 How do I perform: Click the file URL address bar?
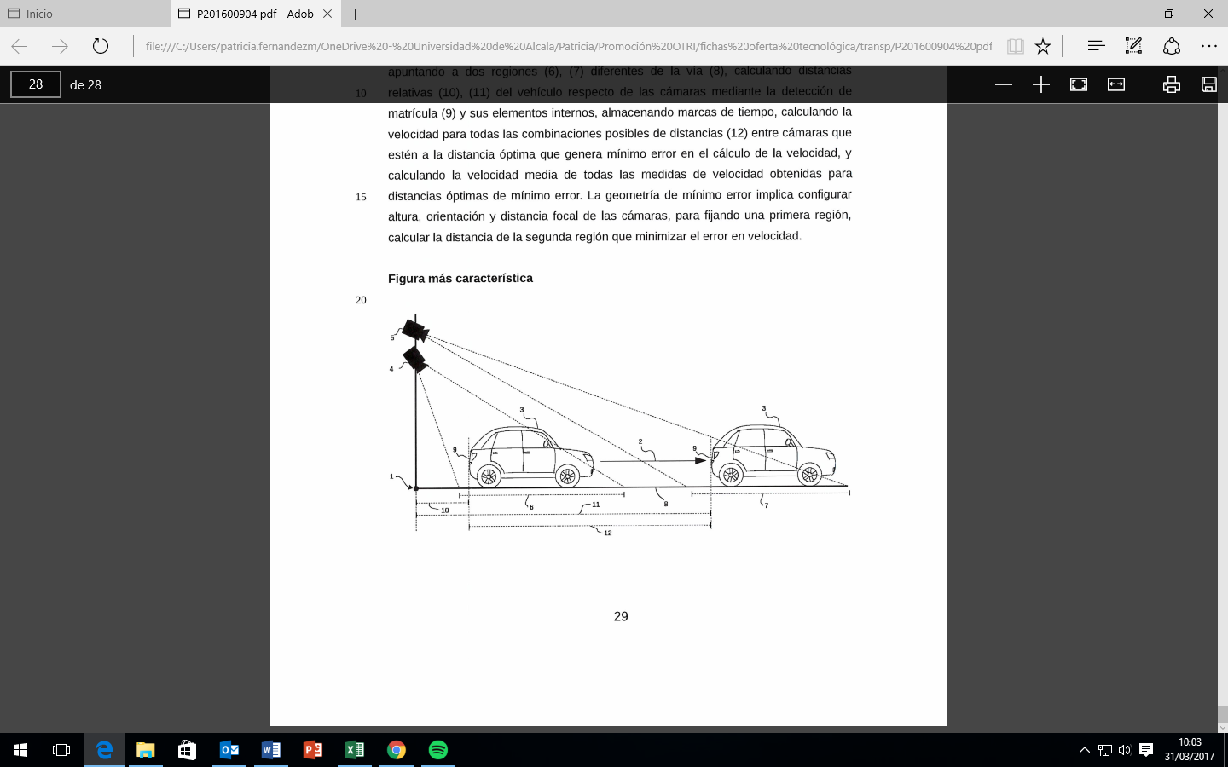coord(568,46)
